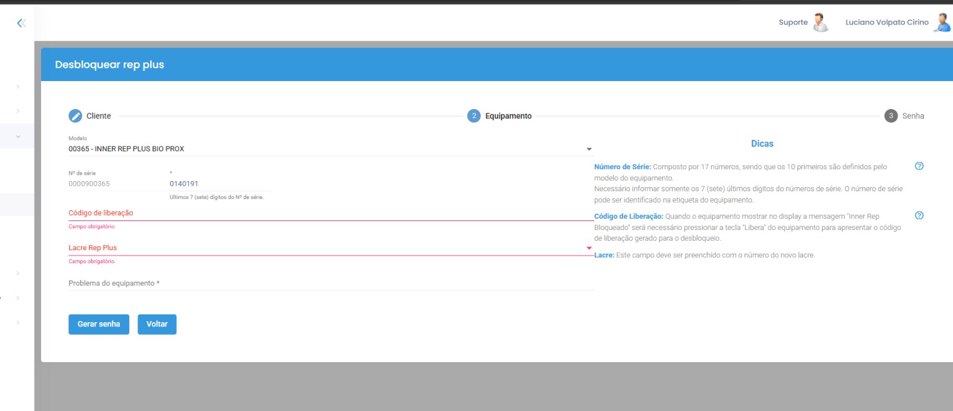This screenshot has width=953, height=411.
Task: Open the Modelo dropdown arrow
Action: click(588, 149)
